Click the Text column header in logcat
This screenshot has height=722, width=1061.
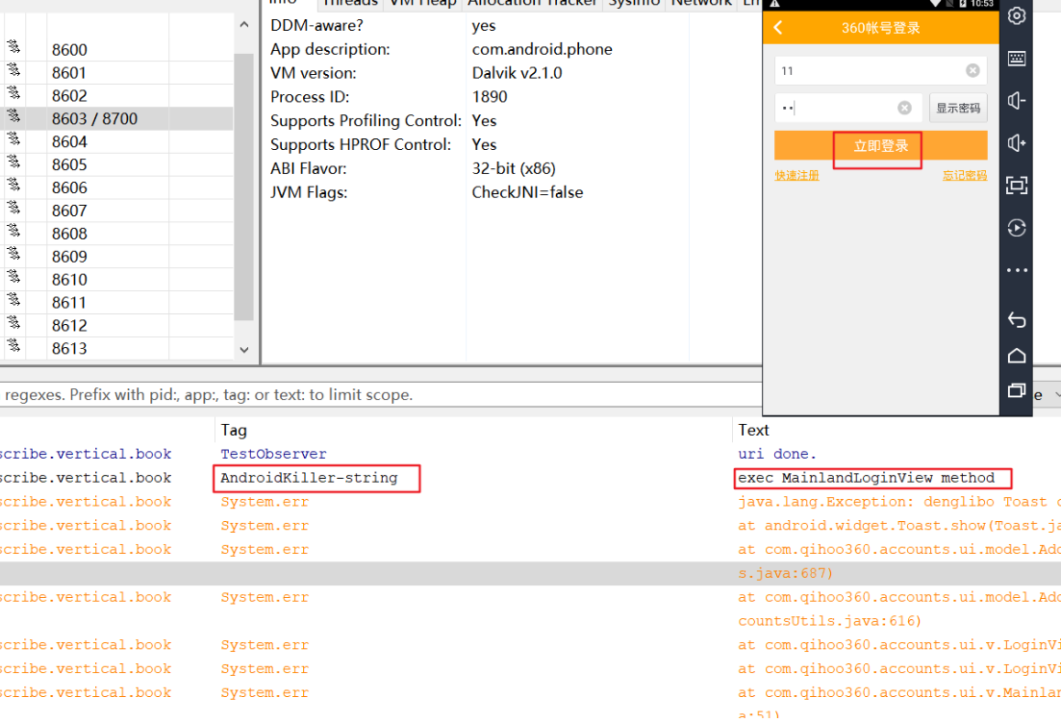tap(753, 430)
